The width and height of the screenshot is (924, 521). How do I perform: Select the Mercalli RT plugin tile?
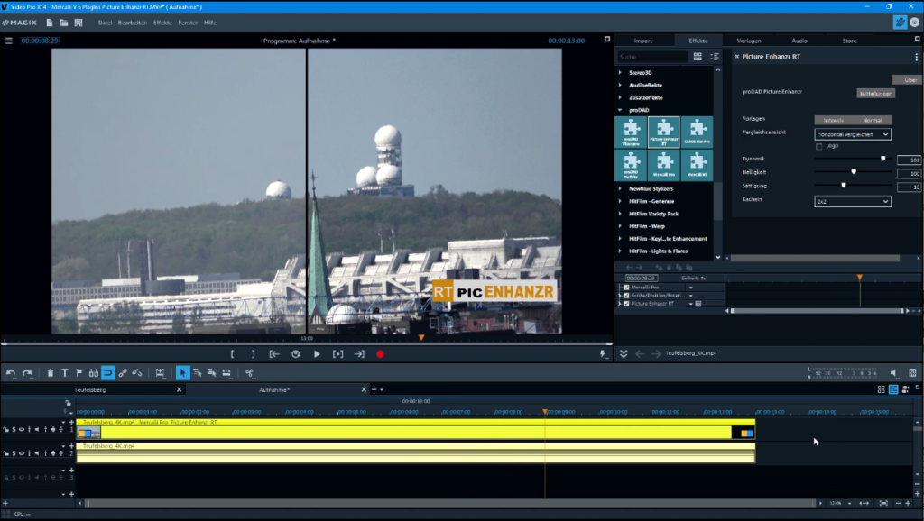[698, 165]
